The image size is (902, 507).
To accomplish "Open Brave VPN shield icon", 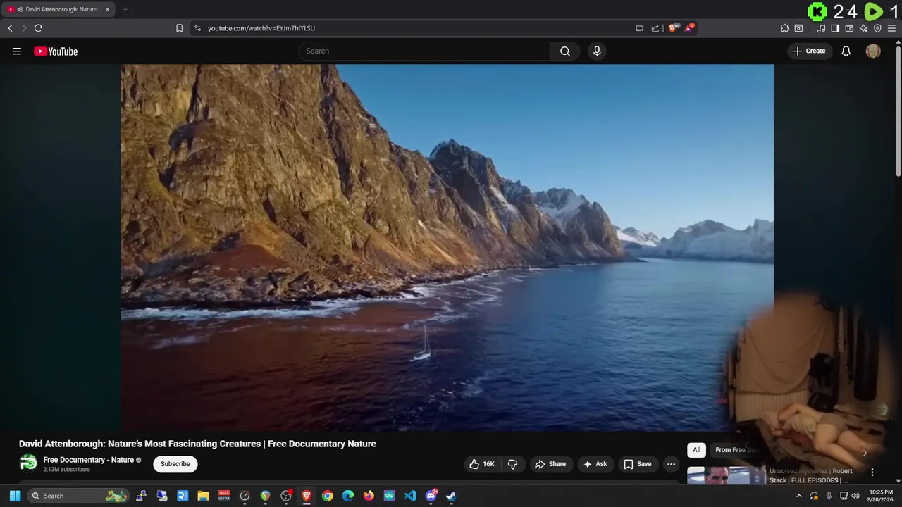I will click(x=877, y=28).
